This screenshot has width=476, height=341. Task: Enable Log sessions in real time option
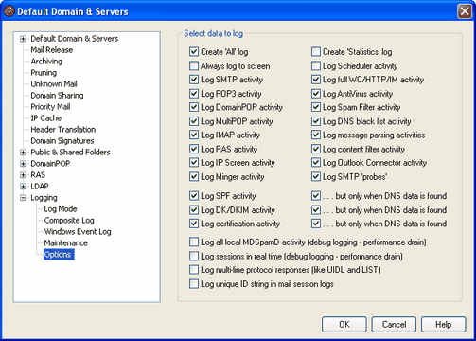194,256
